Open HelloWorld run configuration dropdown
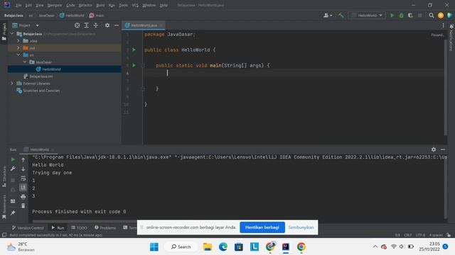 [367, 16]
